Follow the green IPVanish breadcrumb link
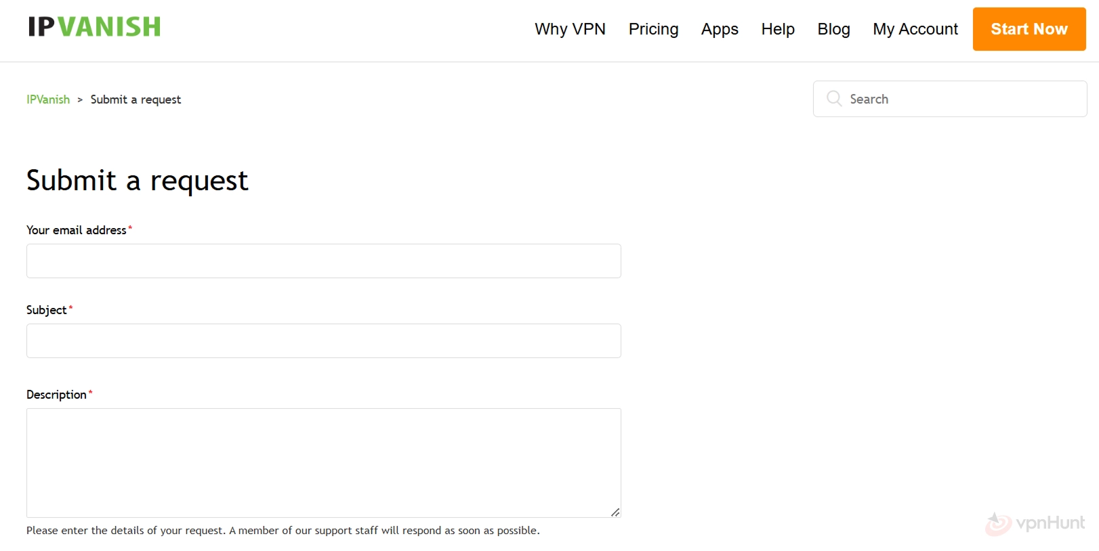This screenshot has height=551, width=1099. click(x=48, y=100)
